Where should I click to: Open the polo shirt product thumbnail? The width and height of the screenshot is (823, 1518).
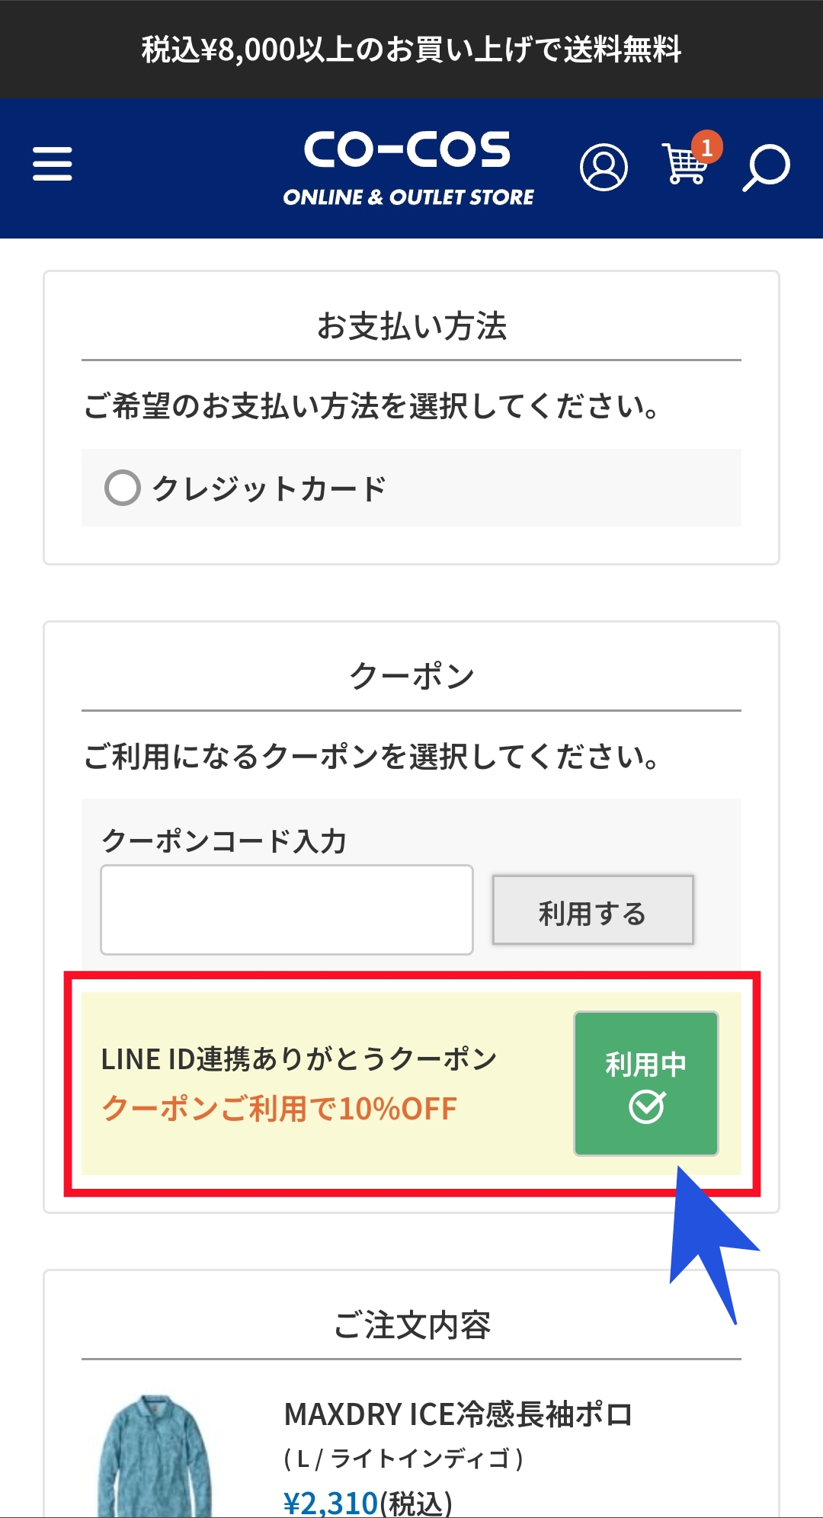point(155,1456)
